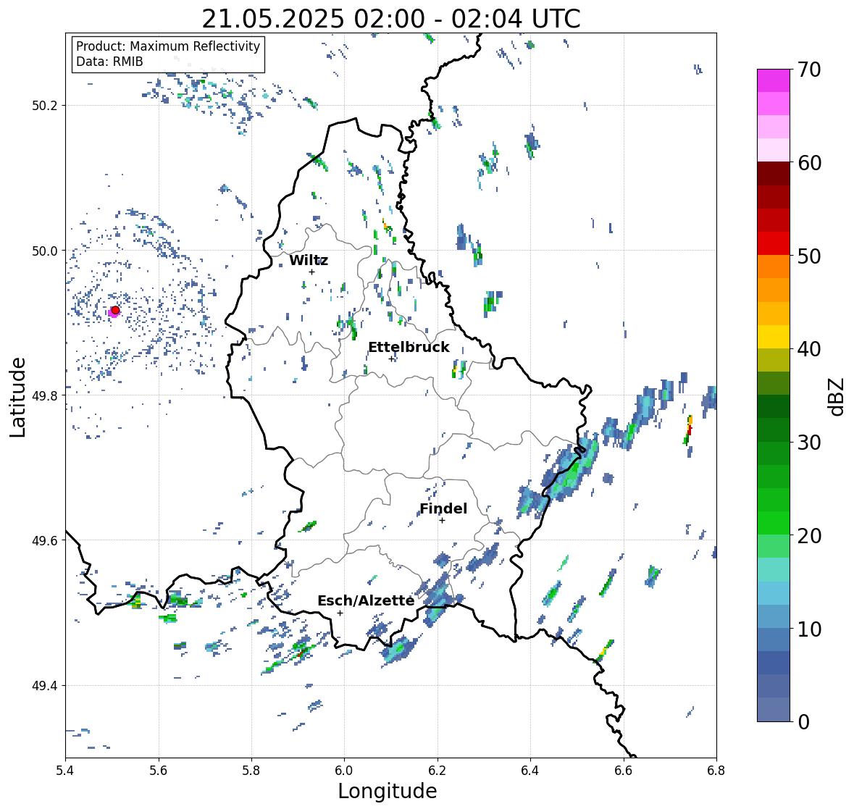Click the Latitude axis label
This screenshot has width=854, height=809.
18,397
